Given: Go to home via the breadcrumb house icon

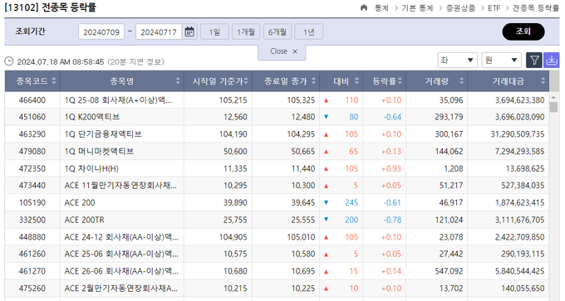Looking at the screenshot, I should tap(364, 7).
